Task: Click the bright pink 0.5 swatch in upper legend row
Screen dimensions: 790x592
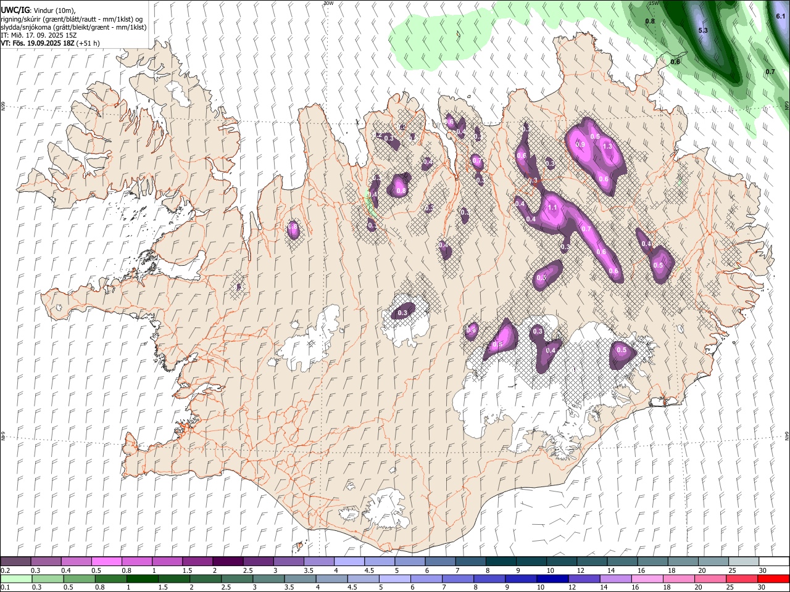Action: (x=106, y=562)
